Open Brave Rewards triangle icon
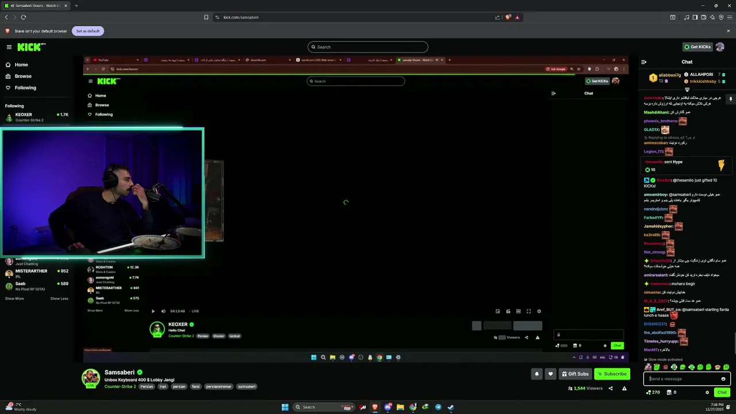This screenshot has width=736, height=414. [x=517, y=17]
